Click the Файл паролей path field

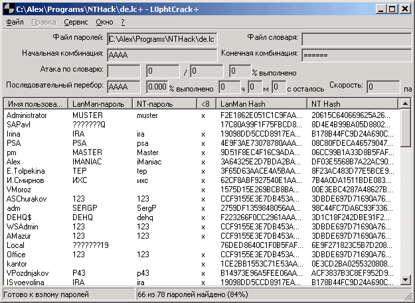click(x=162, y=39)
